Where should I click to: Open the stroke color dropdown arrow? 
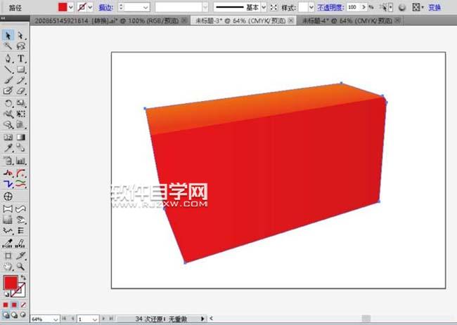click(90, 7)
